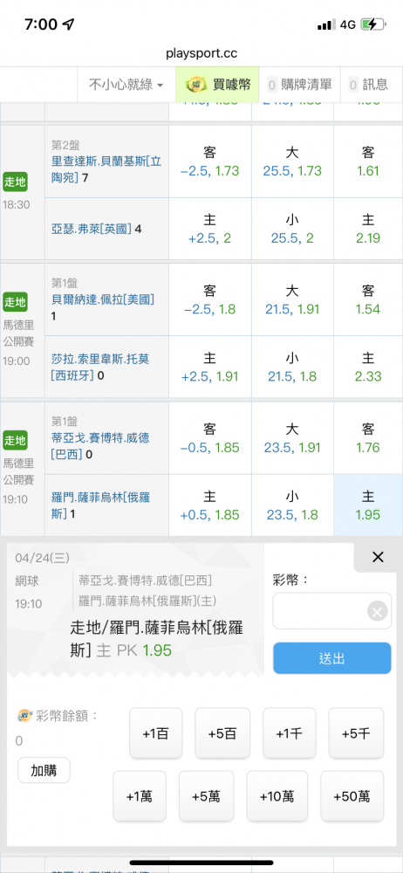403x873 pixels.
Task: Select 客 −0.5, 1.85 handicap odds
Action: click(210, 438)
